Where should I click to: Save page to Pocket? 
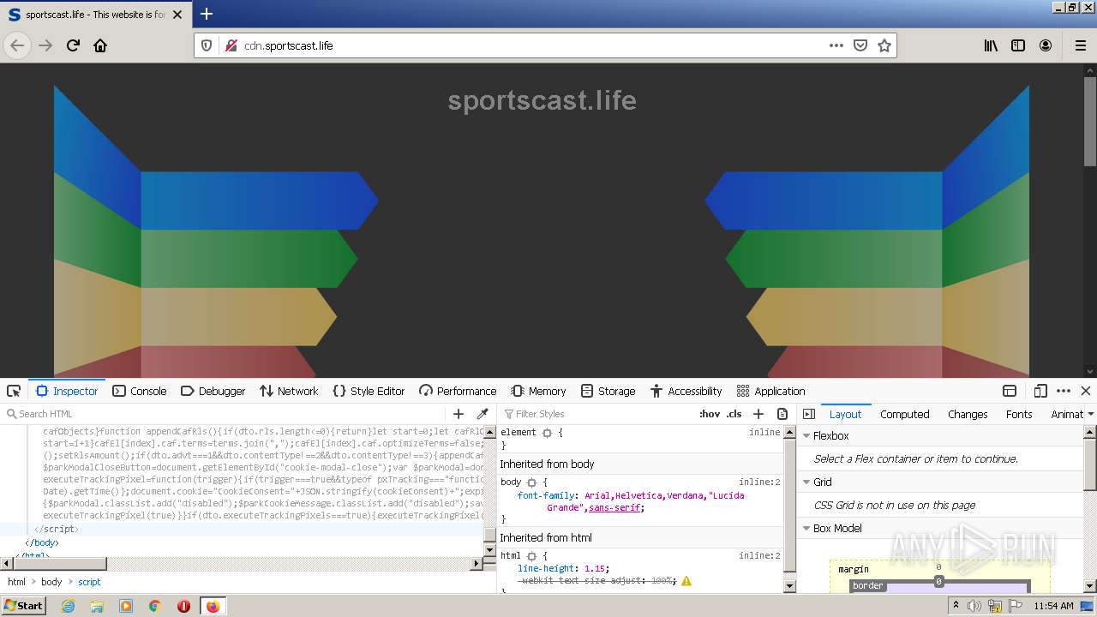pyautogui.click(x=860, y=45)
